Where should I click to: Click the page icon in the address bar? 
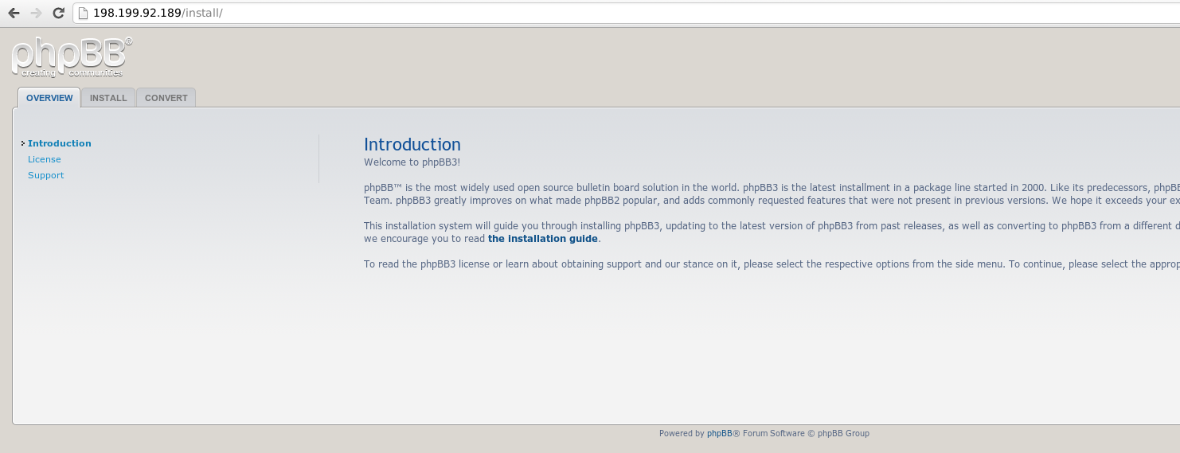[82, 13]
